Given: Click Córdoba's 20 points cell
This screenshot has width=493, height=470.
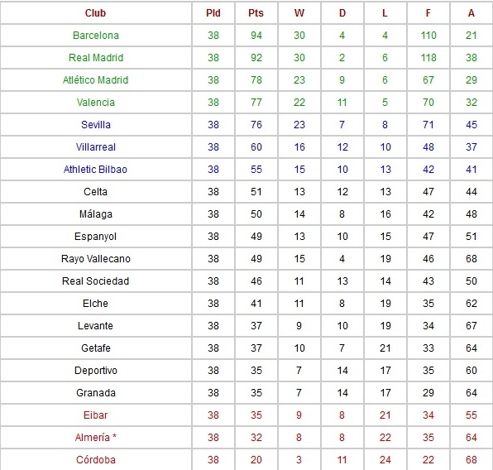Looking at the screenshot, I should point(256,459).
